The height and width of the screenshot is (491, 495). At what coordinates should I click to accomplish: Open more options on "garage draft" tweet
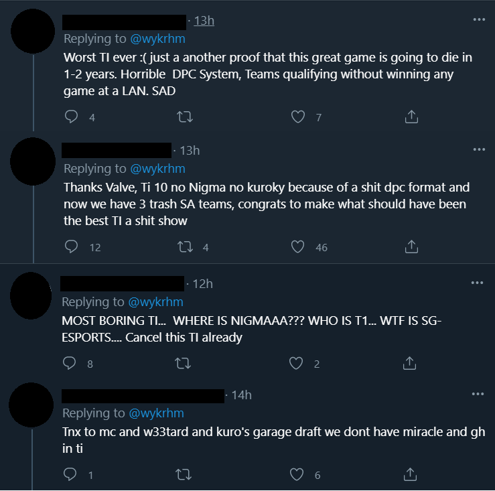(477, 394)
